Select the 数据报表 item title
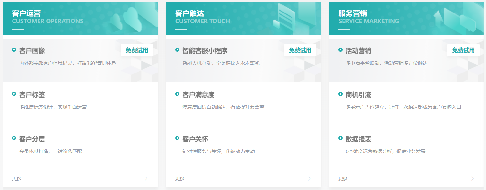Screen dimensions: 486x190 359,139
